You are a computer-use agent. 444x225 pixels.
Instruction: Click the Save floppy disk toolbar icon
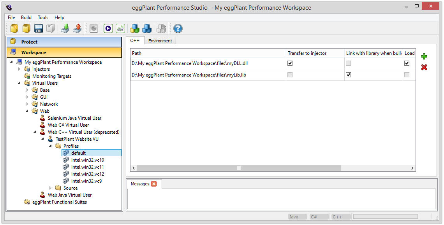38,28
